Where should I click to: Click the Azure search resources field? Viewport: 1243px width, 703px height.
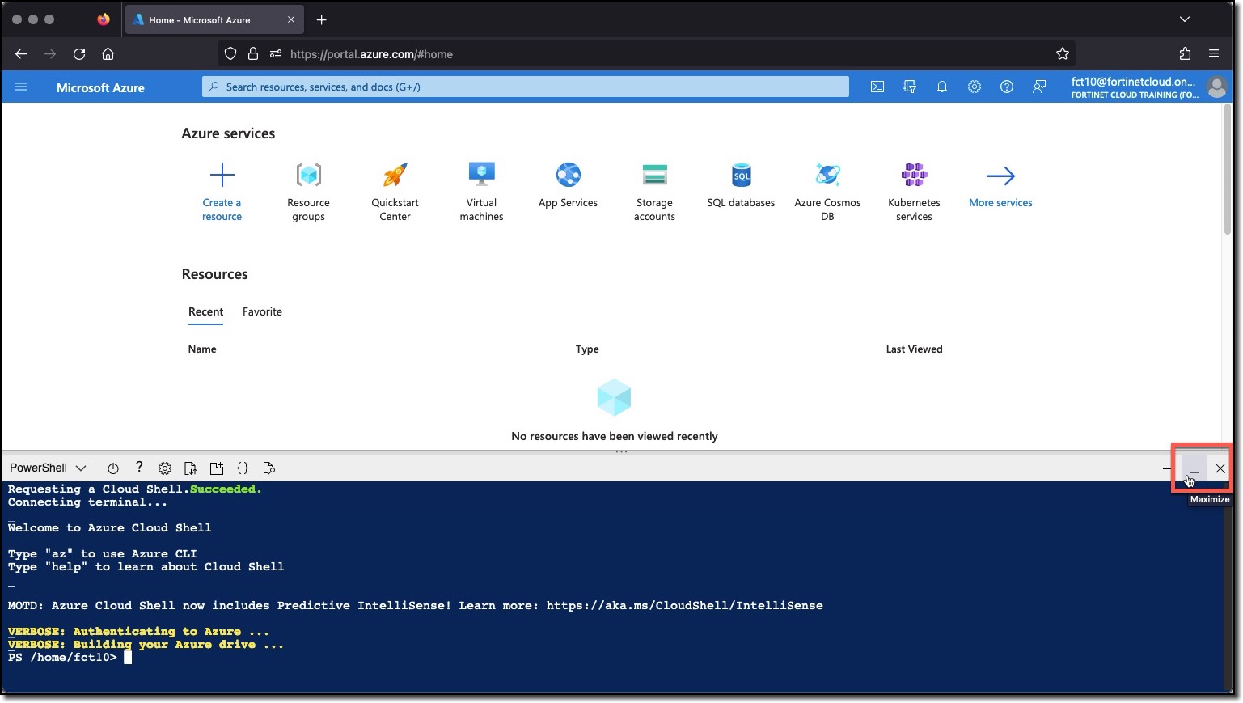pos(526,87)
